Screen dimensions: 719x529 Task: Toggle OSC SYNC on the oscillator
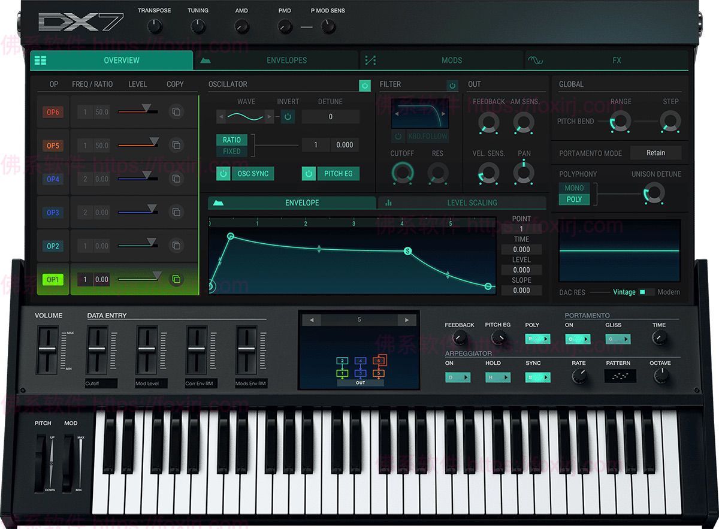point(222,173)
